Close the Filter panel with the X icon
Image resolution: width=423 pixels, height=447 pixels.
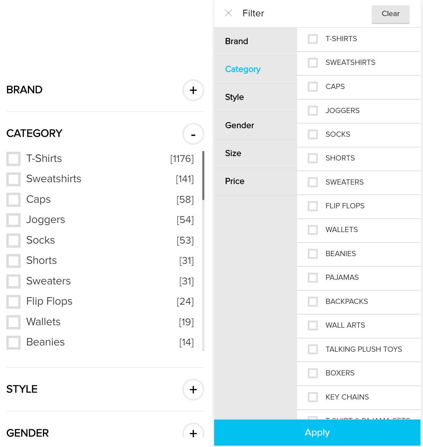click(228, 13)
